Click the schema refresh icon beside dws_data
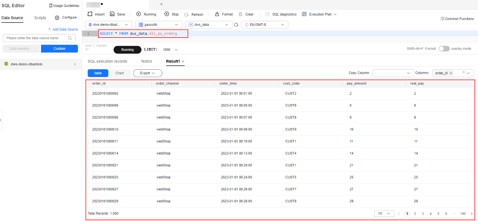The width and height of the screenshot is (478, 221). click(x=236, y=25)
